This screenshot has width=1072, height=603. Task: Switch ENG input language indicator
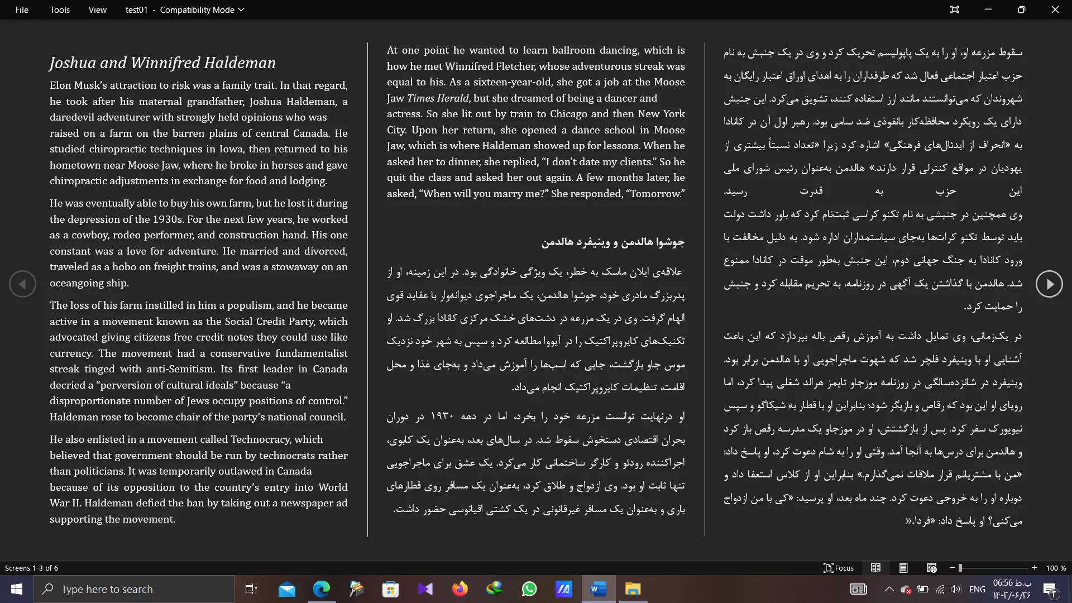pos(977,589)
